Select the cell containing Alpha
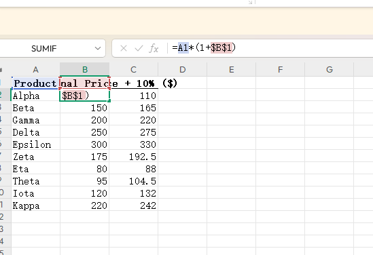Viewport: 373px width, 255px height. [35, 96]
